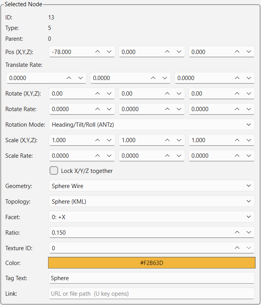Open the Topology dropdown

coord(152,201)
